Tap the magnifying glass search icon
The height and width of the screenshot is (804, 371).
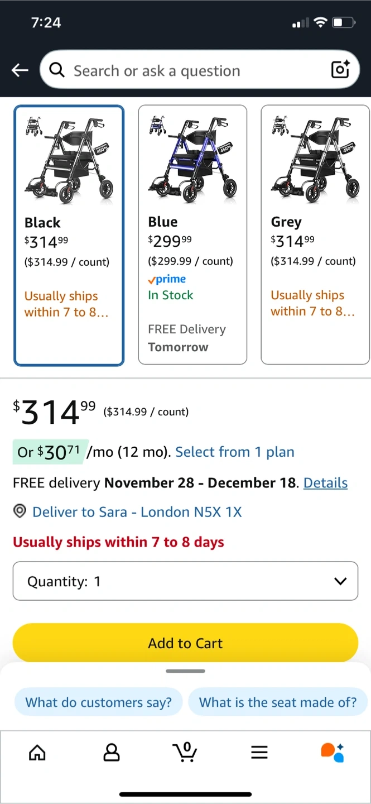click(57, 70)
